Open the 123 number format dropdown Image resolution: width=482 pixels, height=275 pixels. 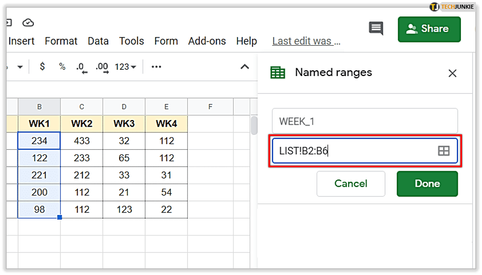[125, 67]
